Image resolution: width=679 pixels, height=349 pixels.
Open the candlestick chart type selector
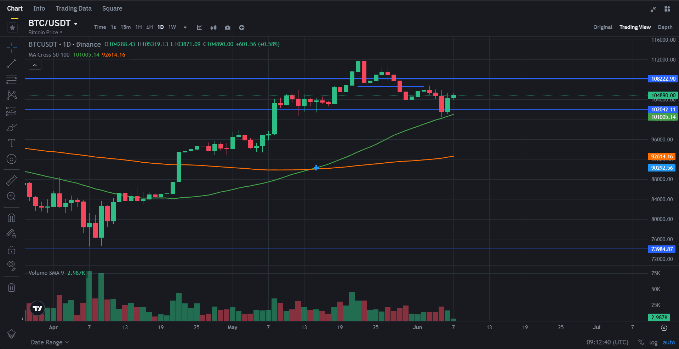pos(213,28)
